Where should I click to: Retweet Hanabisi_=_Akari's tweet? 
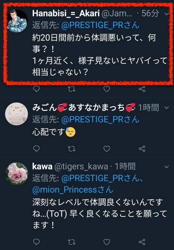(72, 89)
